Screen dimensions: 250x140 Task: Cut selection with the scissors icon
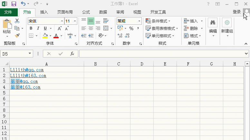click(17, 21)
